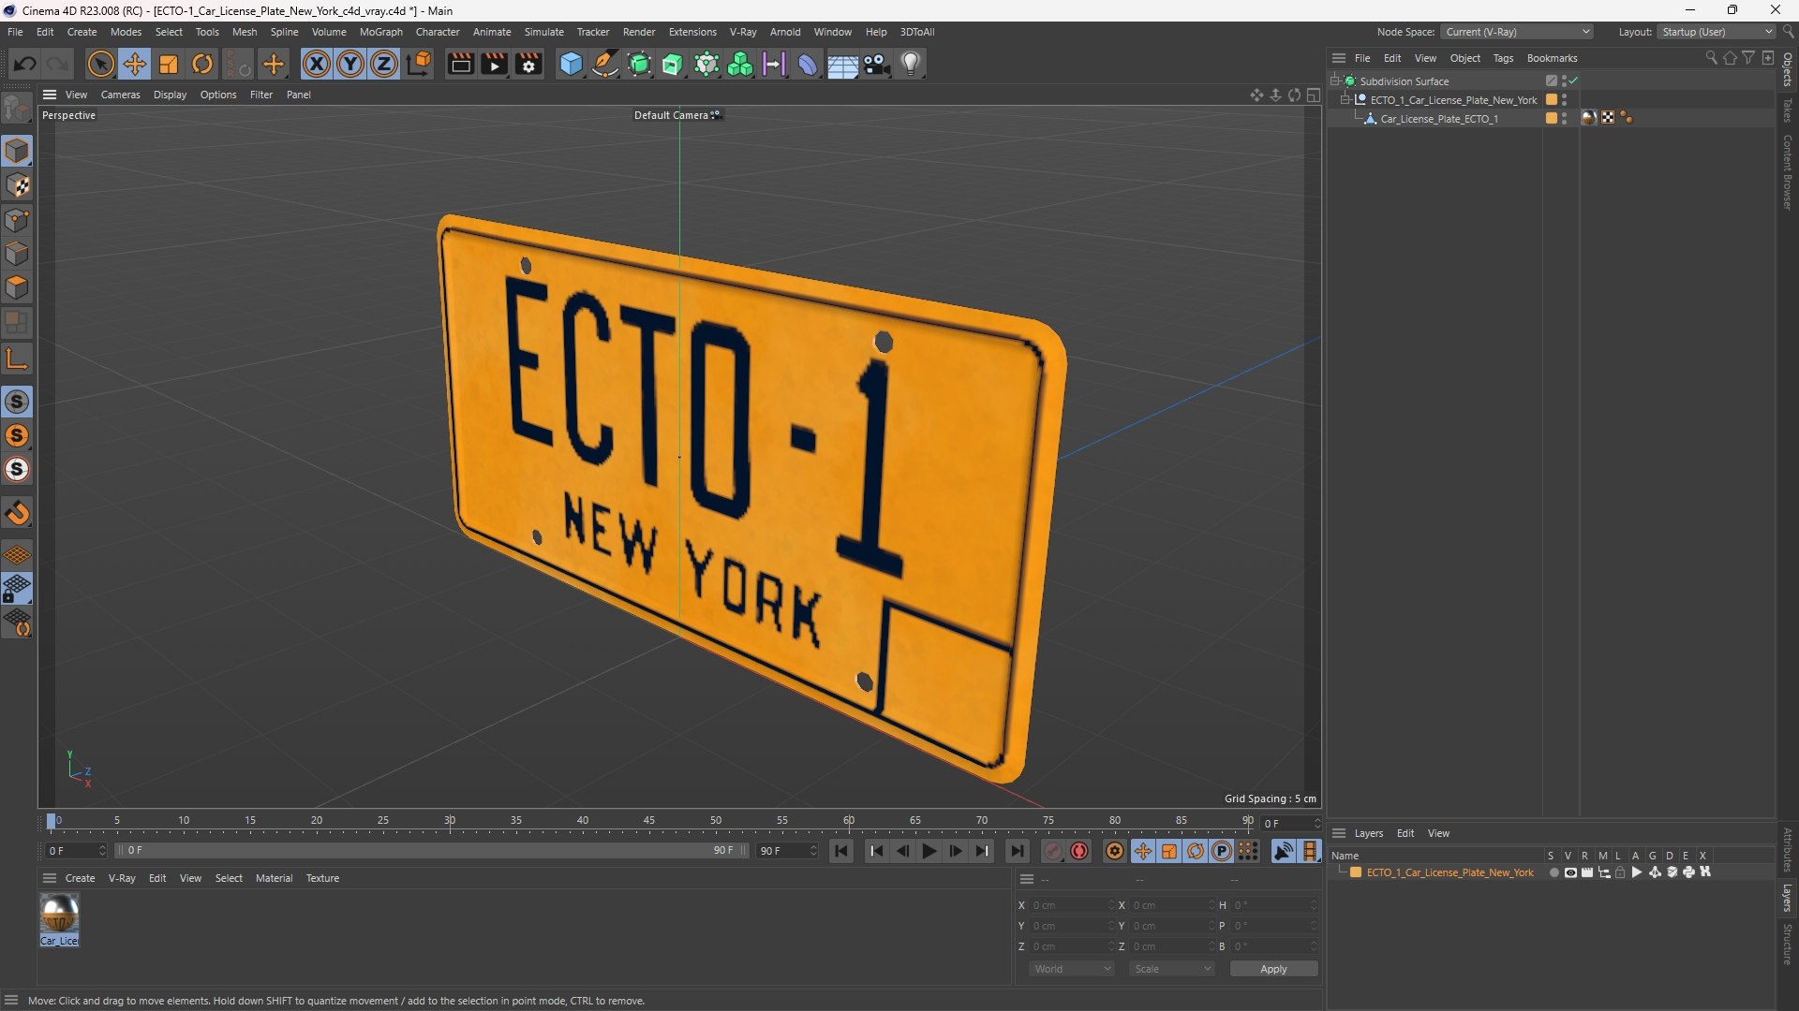Image resolution: width=1799 pixels, height=1011 pixels.
Task: Enable Texture mode in left sidebar
Action: coord(17,185)
